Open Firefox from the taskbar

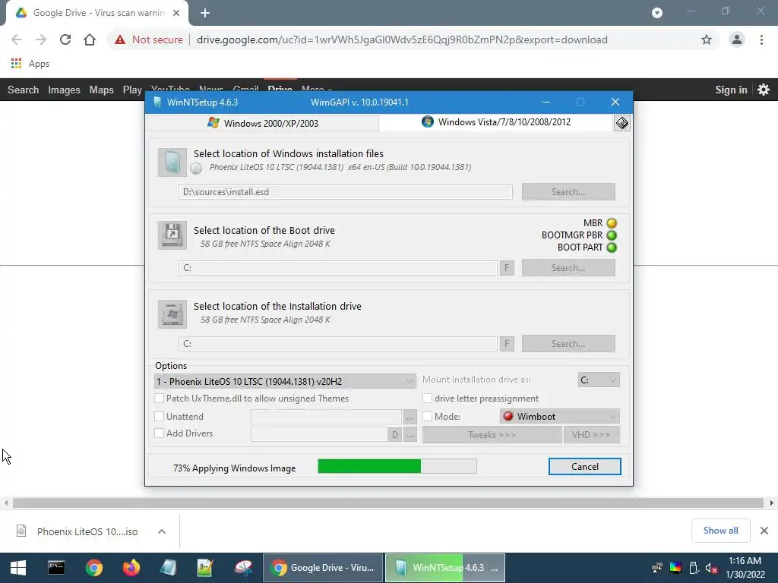131,568
